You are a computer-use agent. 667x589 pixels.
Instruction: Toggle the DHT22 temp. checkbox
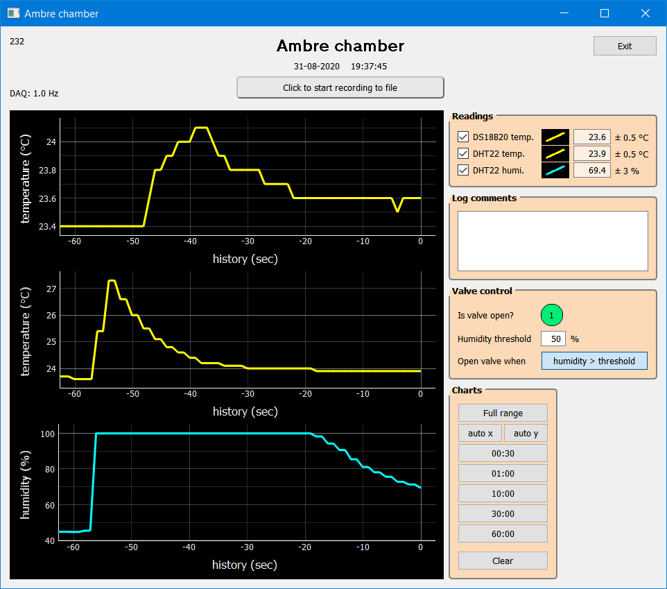tap(463, 153)
